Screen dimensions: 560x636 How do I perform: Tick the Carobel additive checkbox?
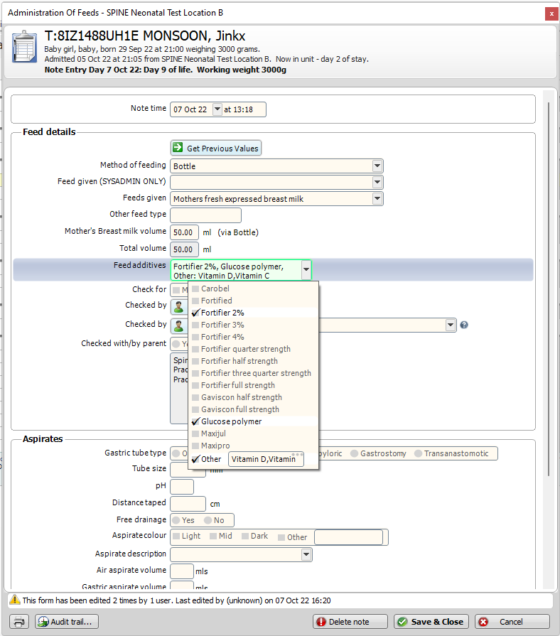pos(195,289)
